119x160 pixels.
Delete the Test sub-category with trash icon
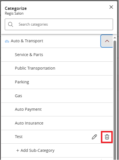(x=107, y=137)
